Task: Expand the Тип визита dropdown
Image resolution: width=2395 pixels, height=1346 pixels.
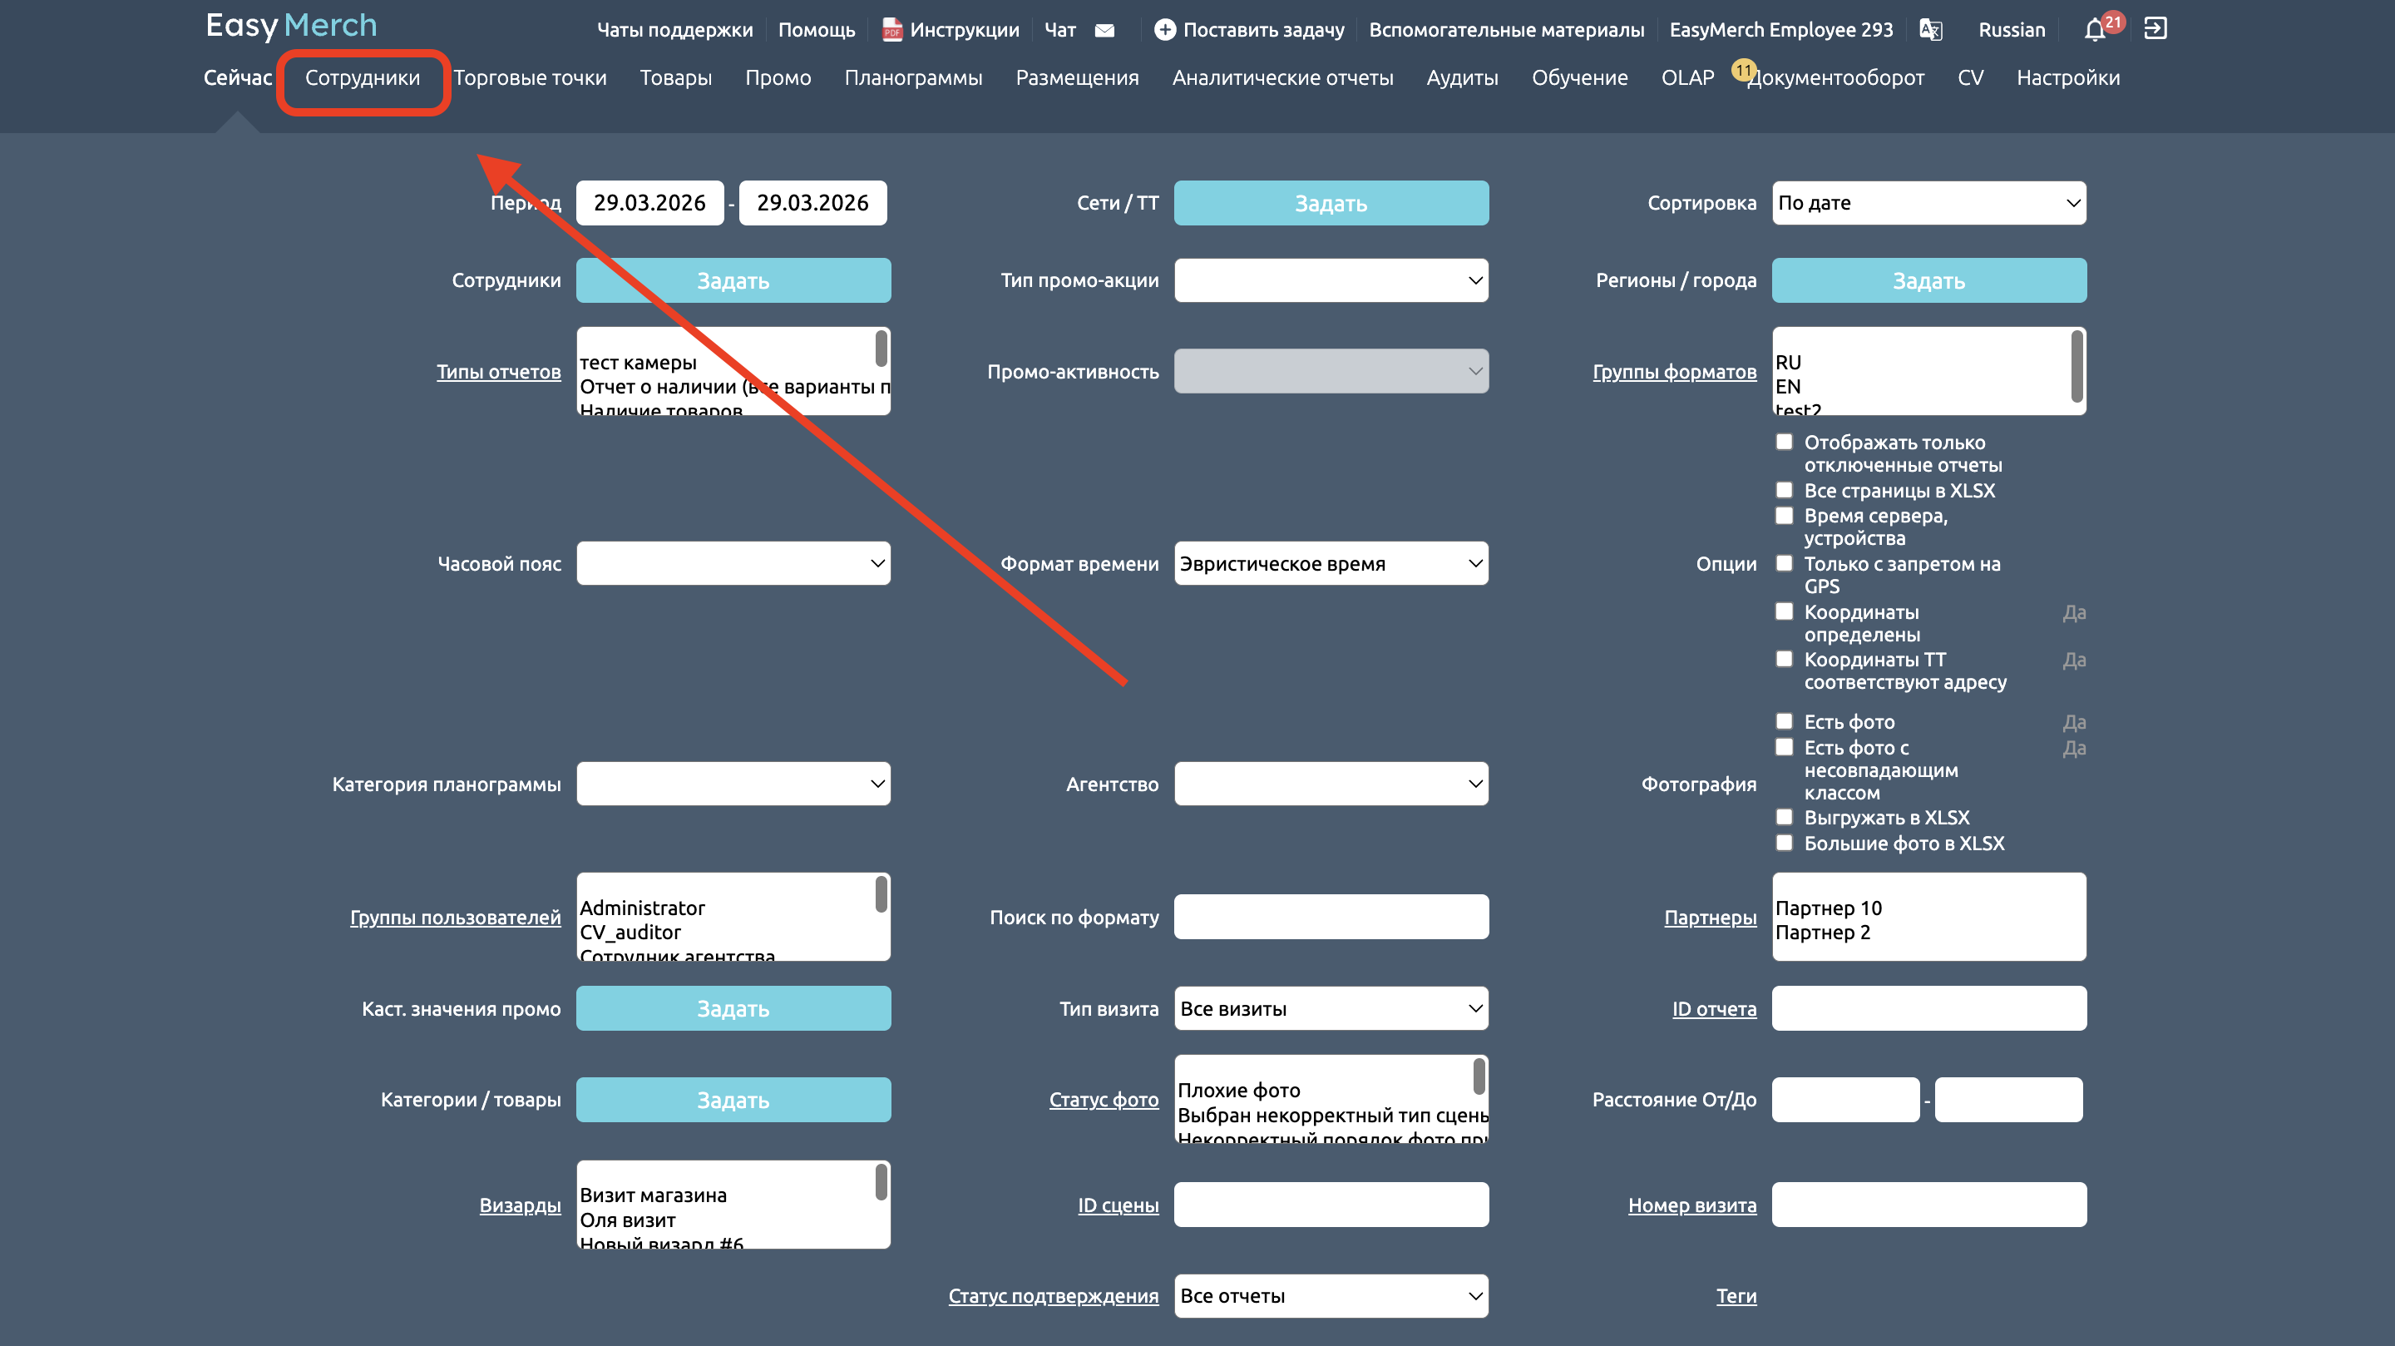Action: click(1331, 1008)
